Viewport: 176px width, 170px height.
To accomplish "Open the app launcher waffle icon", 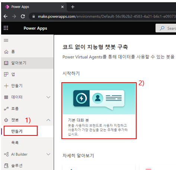I will tap(6, 28).
